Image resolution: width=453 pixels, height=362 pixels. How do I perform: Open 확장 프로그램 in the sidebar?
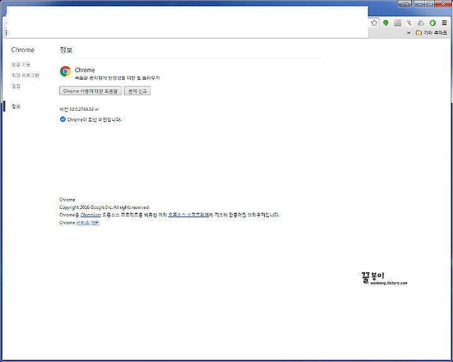click(x=25, y=75)
